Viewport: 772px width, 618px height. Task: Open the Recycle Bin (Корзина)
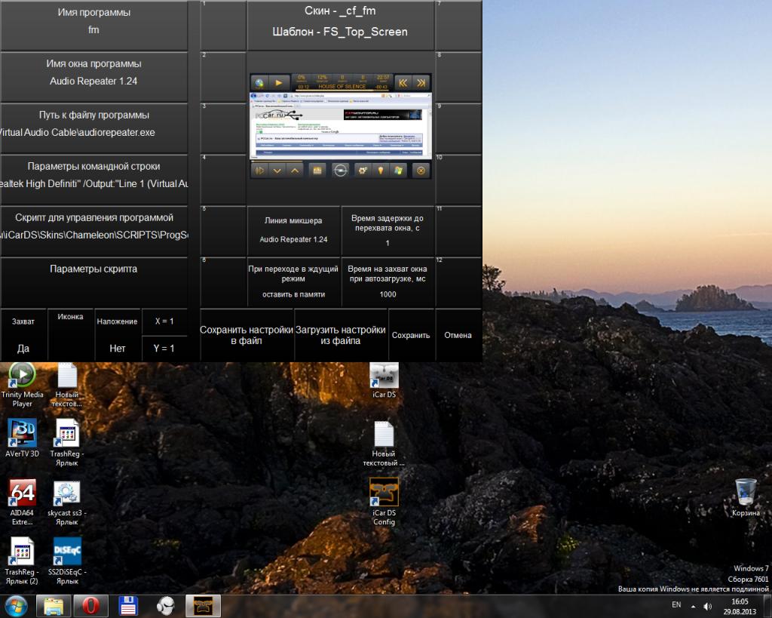point(746,492)
